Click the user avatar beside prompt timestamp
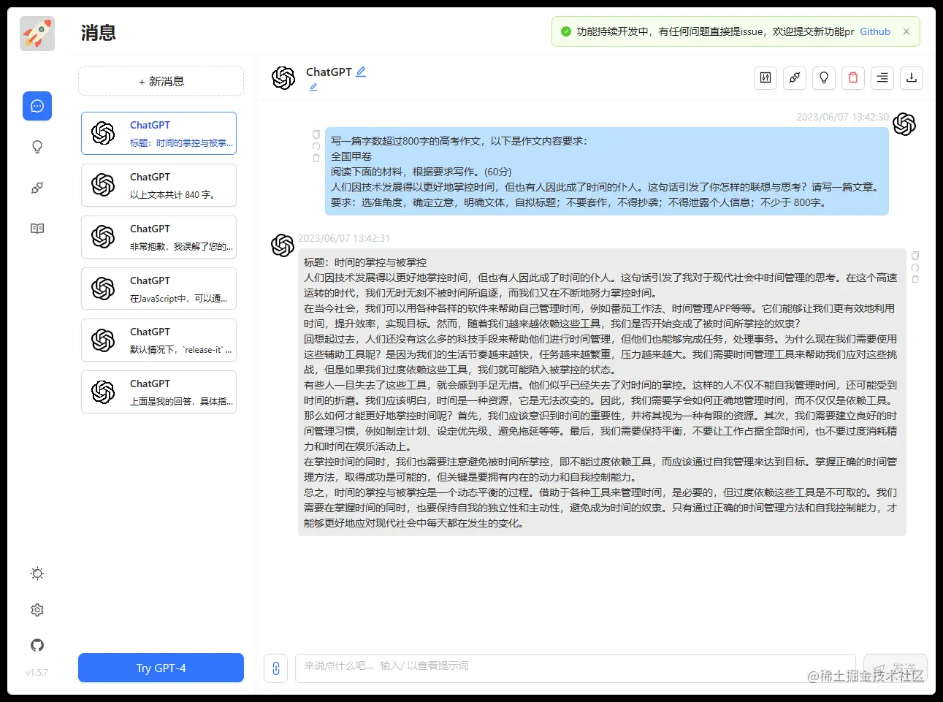 click(904, 124)
